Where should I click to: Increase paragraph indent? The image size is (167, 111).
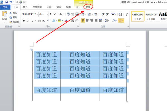(107, 14)
